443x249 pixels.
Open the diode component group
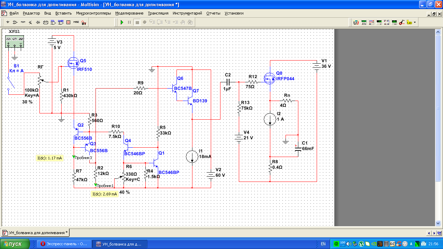38,22
